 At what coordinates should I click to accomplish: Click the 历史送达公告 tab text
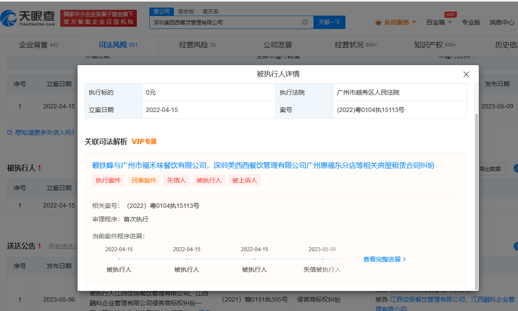[x=63, y=246]
